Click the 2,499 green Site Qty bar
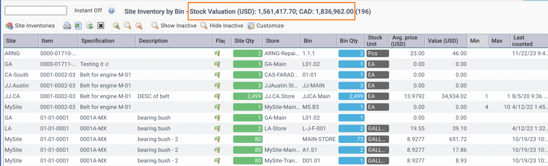The image size is (548, 166). pos(248,96)
